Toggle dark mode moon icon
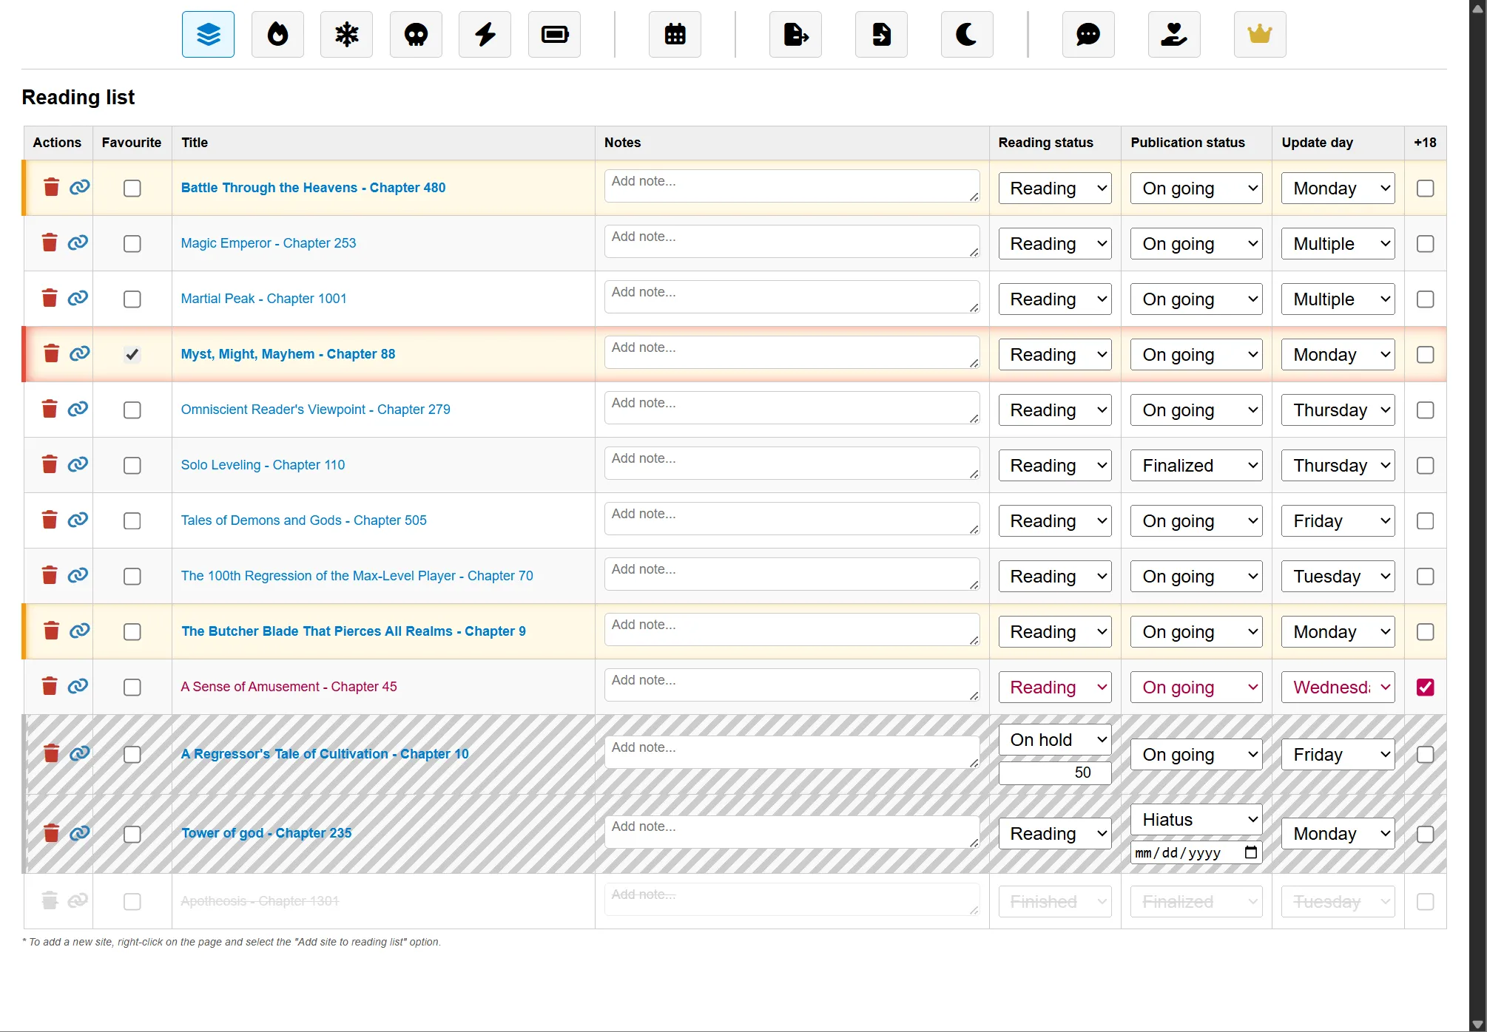The height and width of the screenshot is (1032, 1487). point(966,35)
